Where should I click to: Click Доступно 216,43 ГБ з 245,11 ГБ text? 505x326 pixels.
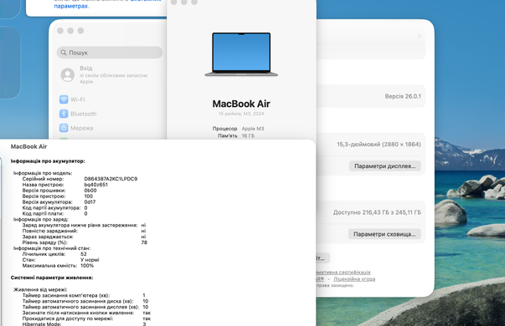(x=377, y=212)
